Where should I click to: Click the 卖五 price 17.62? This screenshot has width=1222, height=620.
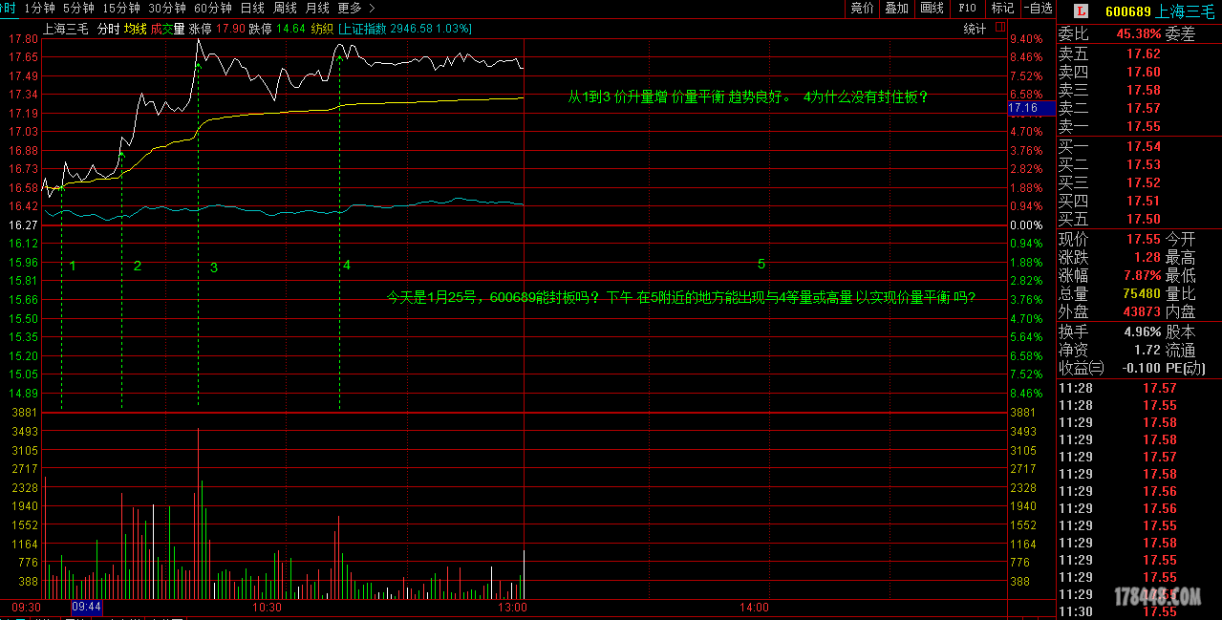coord(1143,54)
